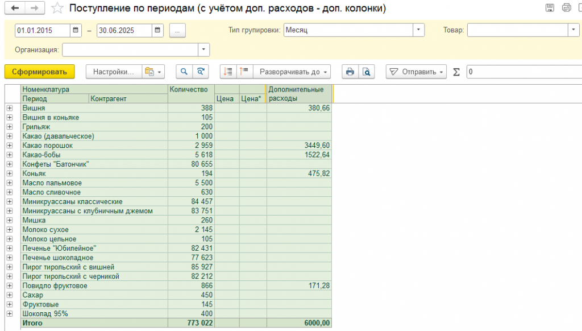This screenshot has width=582, height=331.
Task: Click the end date field
Action: (124, 31)
